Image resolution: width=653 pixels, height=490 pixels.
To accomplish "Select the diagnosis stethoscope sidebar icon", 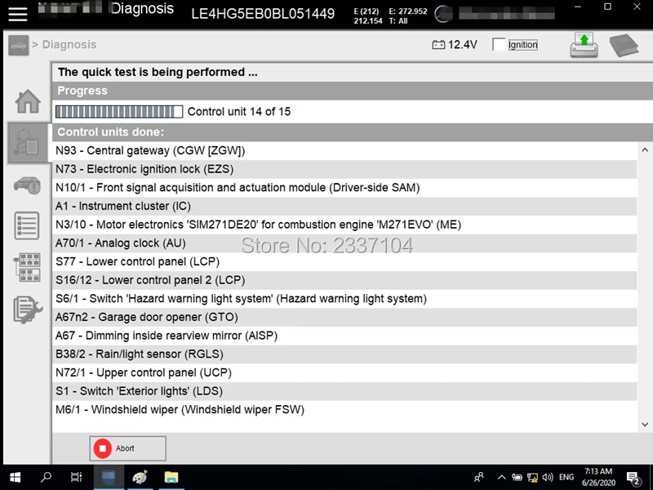I will coord(28,143).
